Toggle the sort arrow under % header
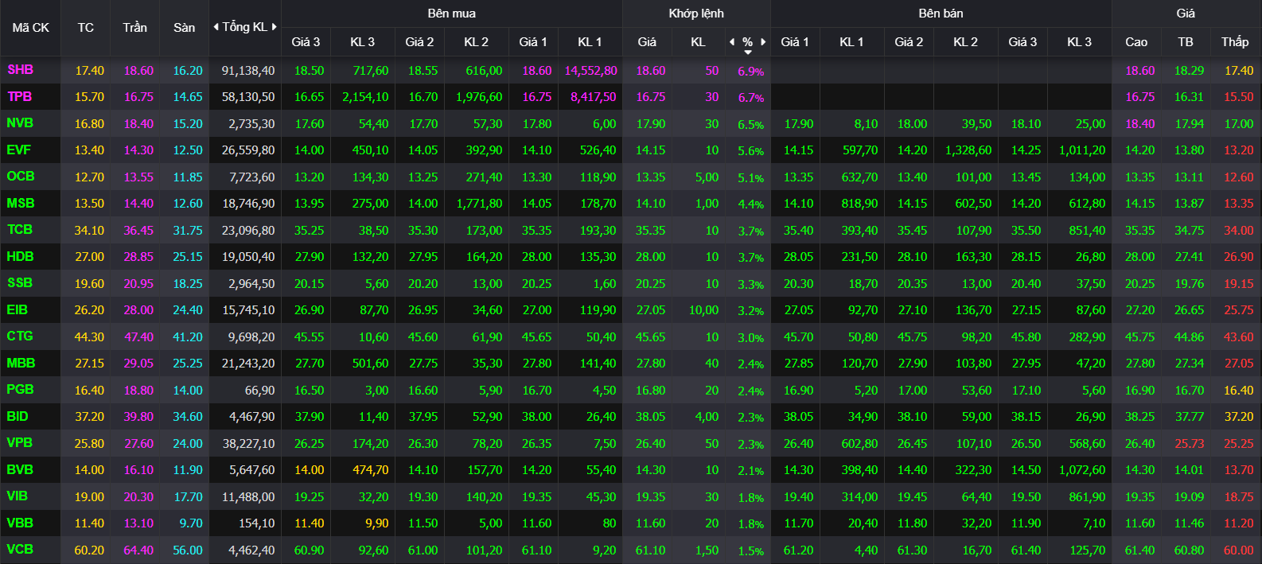 coord(747,53)
